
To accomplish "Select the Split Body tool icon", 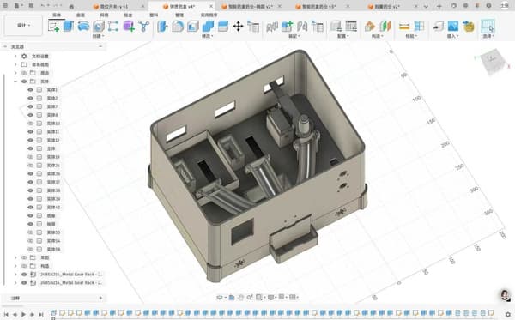I will 223,26.
